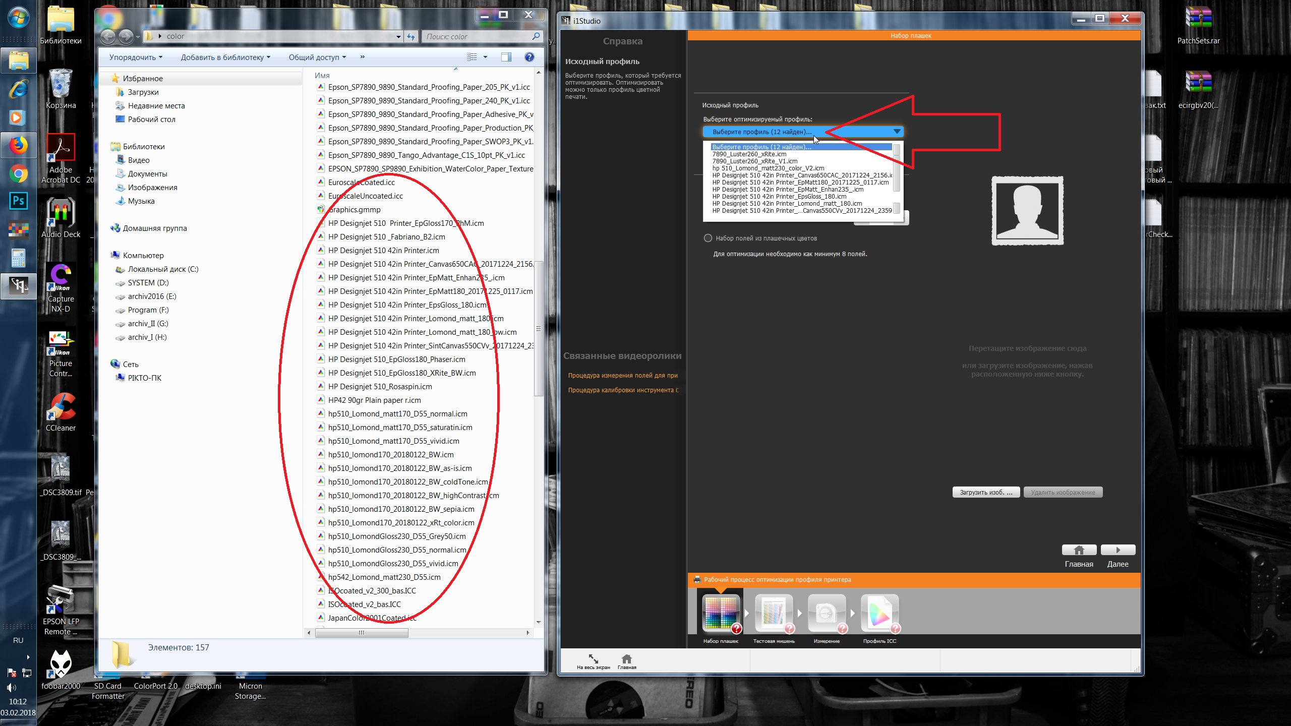Click the Главная button beside Далее
This screenshot has width=1291, height=726.
tap(1079, 550)
